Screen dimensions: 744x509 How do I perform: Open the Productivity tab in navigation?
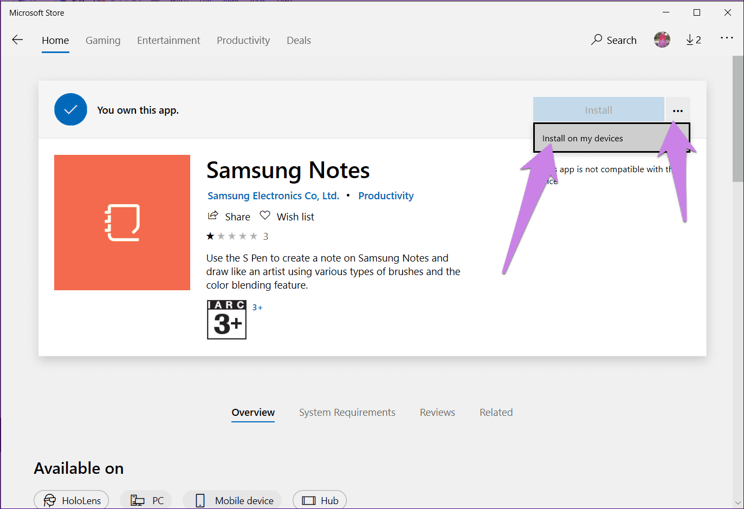[243, 41]
